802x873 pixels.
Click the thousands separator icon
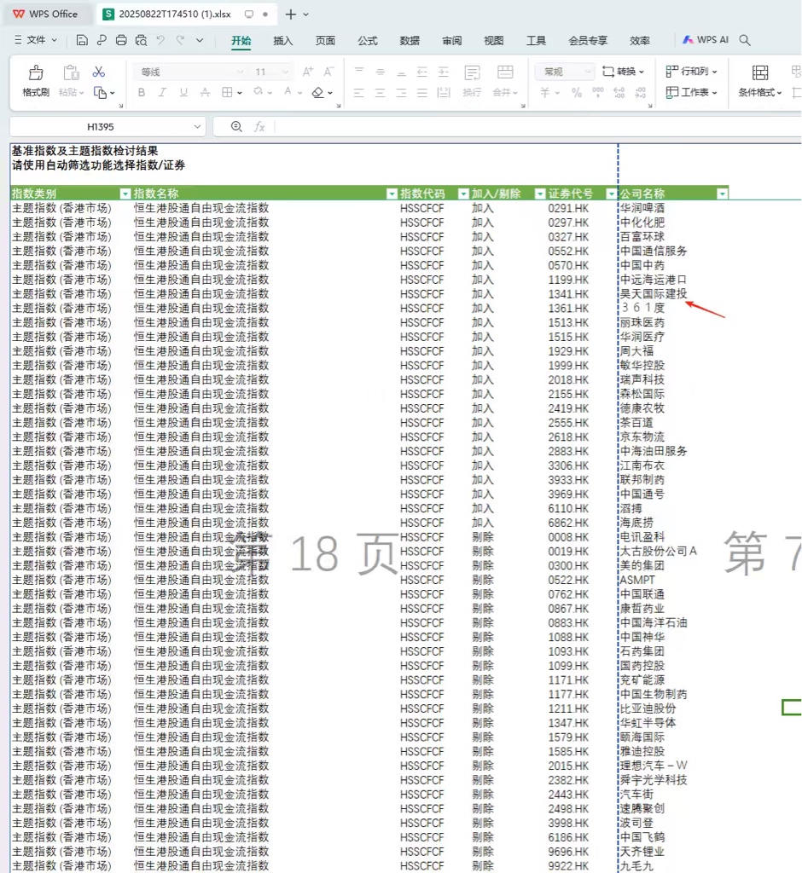[x=597, y=92]
